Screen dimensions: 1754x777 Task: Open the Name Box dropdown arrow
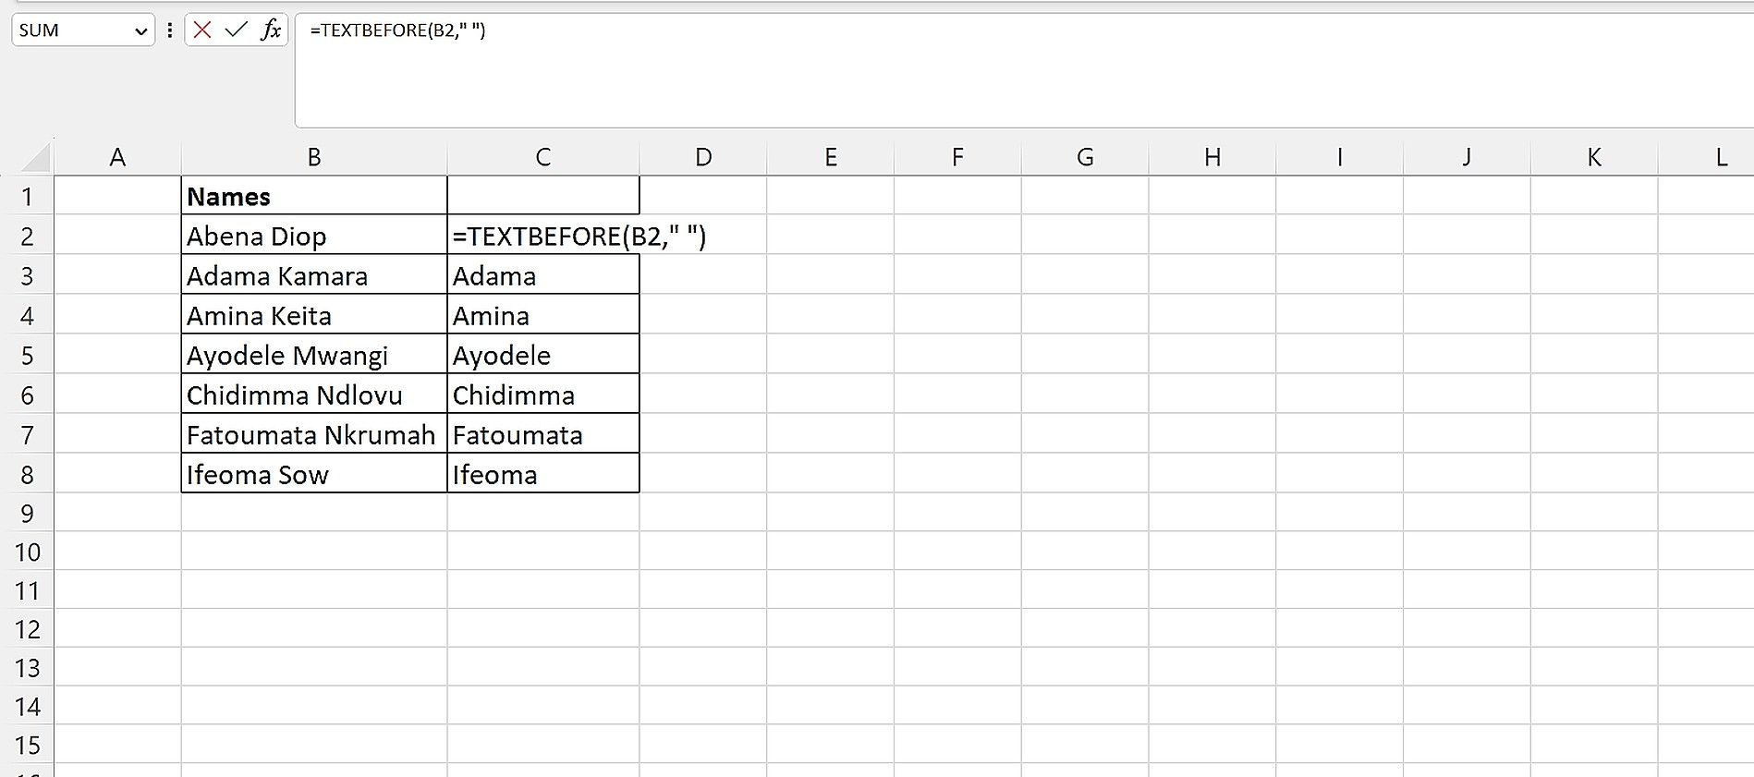[x=141, y=30]
